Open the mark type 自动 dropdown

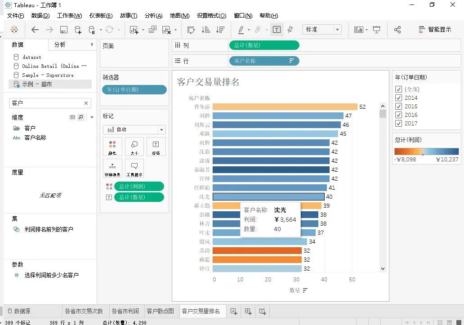pos(134,129)
